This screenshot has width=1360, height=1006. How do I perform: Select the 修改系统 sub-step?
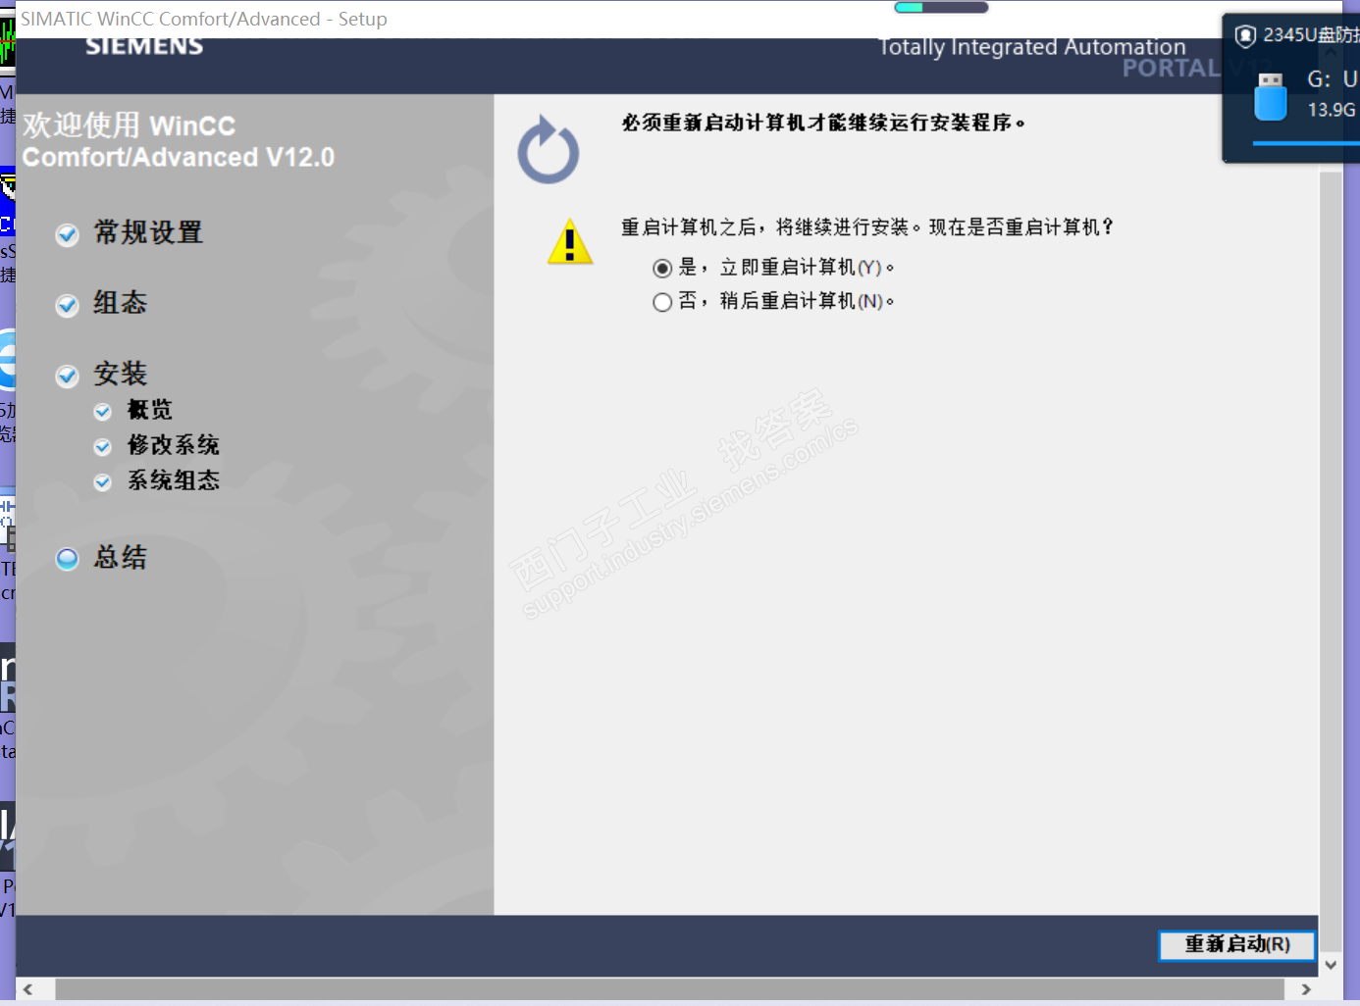[x=174, y=445]
